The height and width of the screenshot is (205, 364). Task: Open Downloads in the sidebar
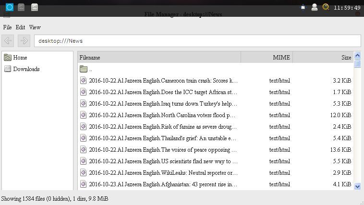[x=26, y=69]
